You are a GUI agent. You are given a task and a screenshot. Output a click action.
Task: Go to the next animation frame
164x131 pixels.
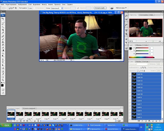[x=27, y=121]
